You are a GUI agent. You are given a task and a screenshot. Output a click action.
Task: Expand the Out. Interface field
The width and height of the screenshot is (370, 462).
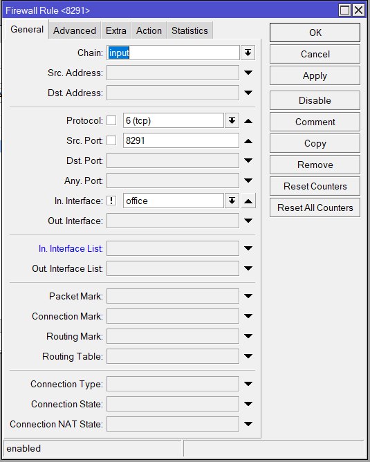[x=248, y=221]
